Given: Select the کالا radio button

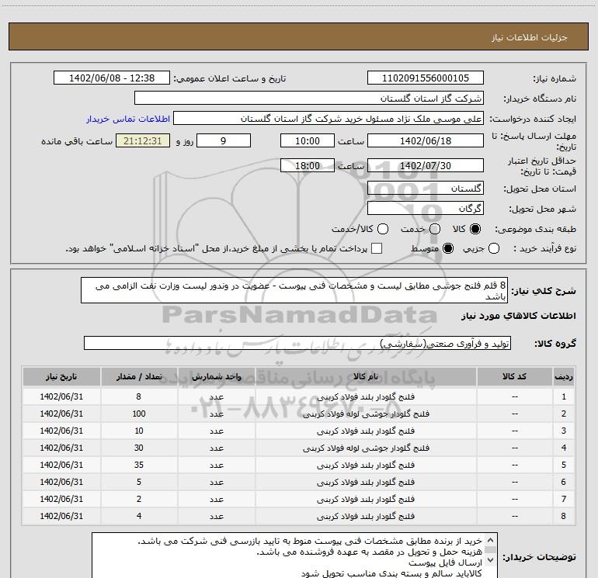Looking at the screenshot, I should (475, 229).
